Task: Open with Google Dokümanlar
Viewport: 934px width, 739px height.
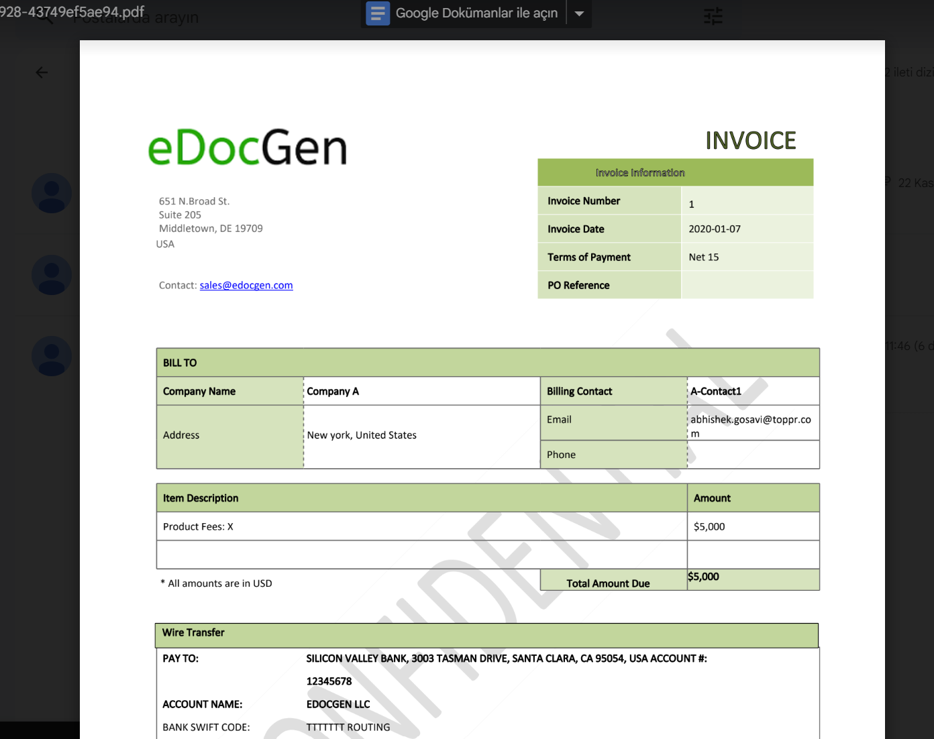Action: pos(476,13)
